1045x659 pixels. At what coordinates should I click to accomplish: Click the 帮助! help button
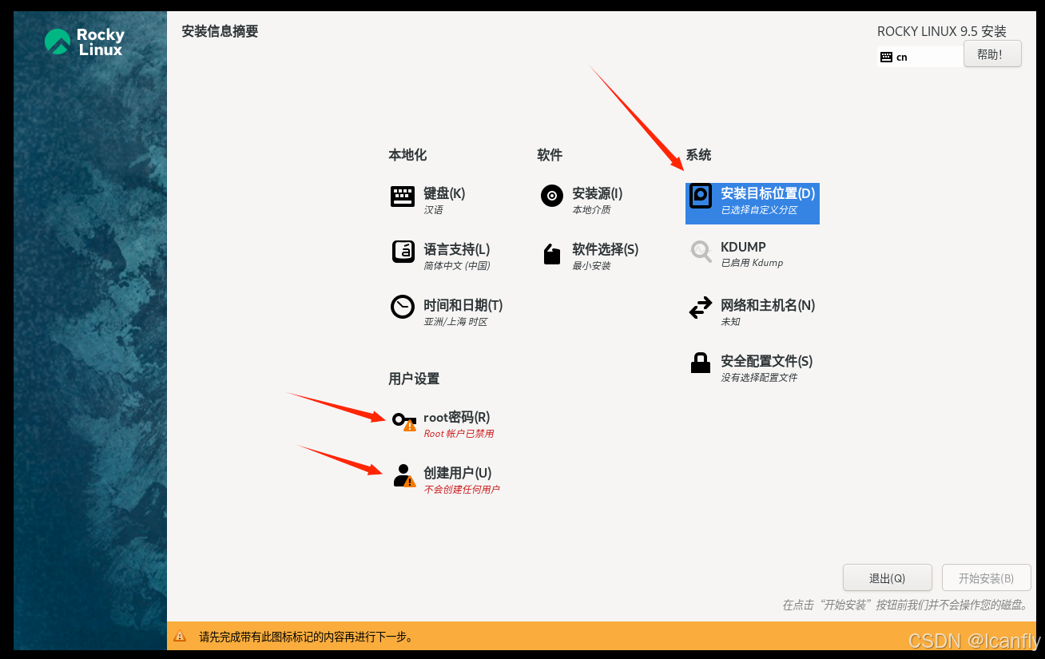992,54
